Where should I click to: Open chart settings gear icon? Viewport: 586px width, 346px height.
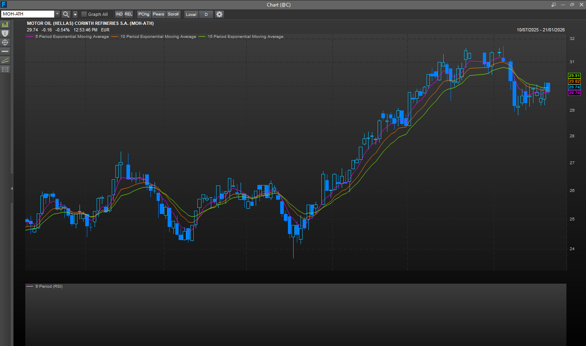point(219,14)
